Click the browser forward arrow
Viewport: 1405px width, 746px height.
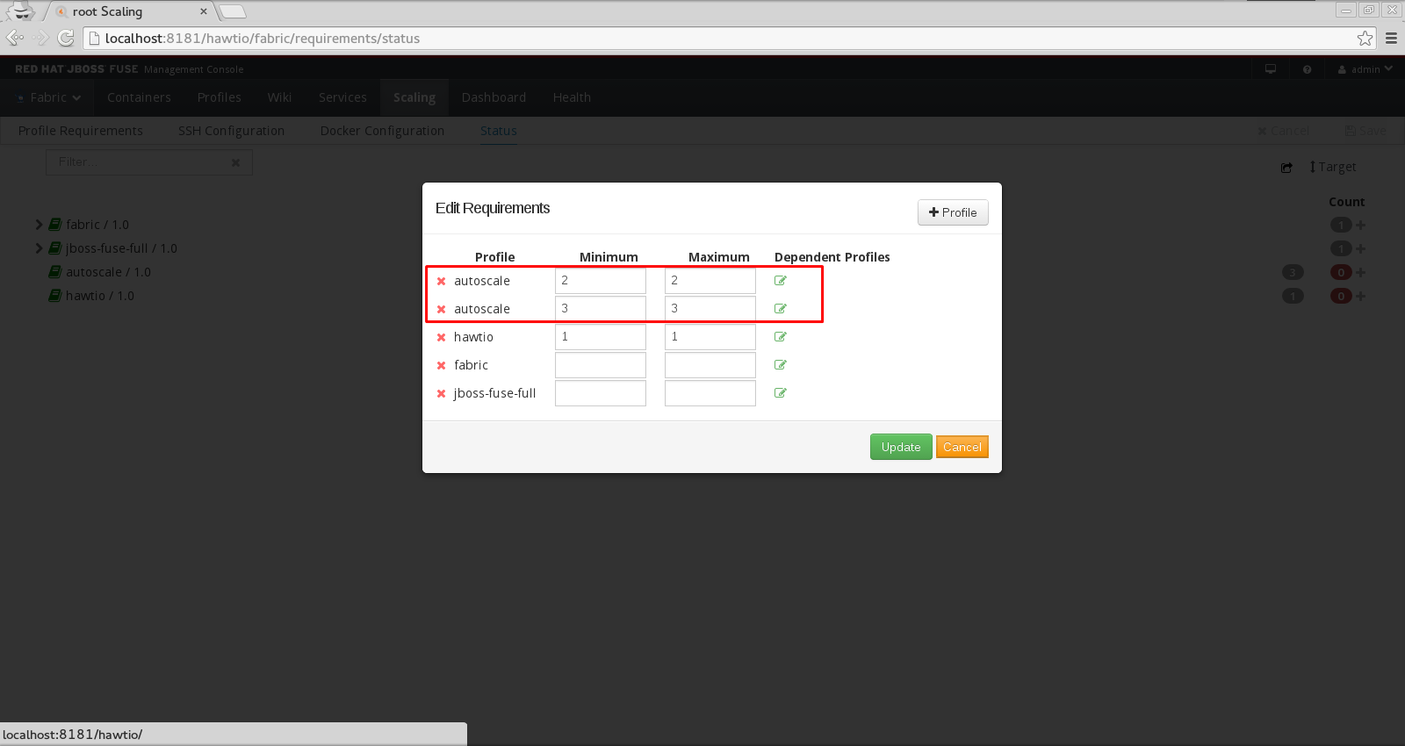click(40, 38)
